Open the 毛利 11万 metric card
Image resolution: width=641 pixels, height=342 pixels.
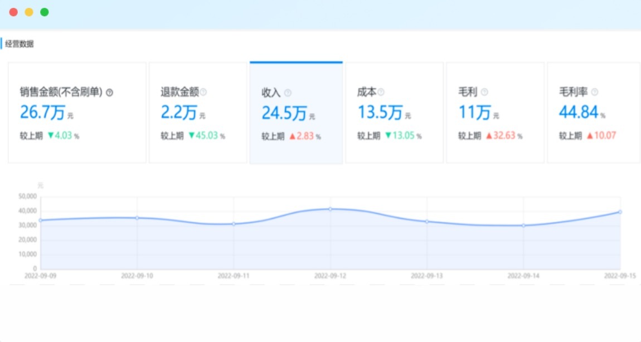495,113
